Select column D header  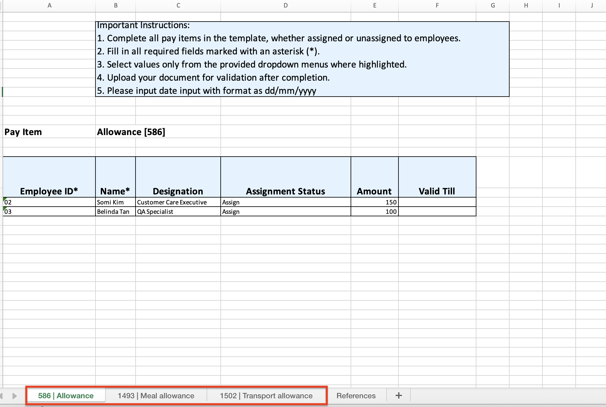point(285,5)
